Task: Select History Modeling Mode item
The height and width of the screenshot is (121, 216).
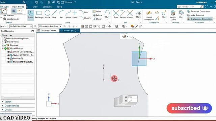Action: [x=18, y=38]
